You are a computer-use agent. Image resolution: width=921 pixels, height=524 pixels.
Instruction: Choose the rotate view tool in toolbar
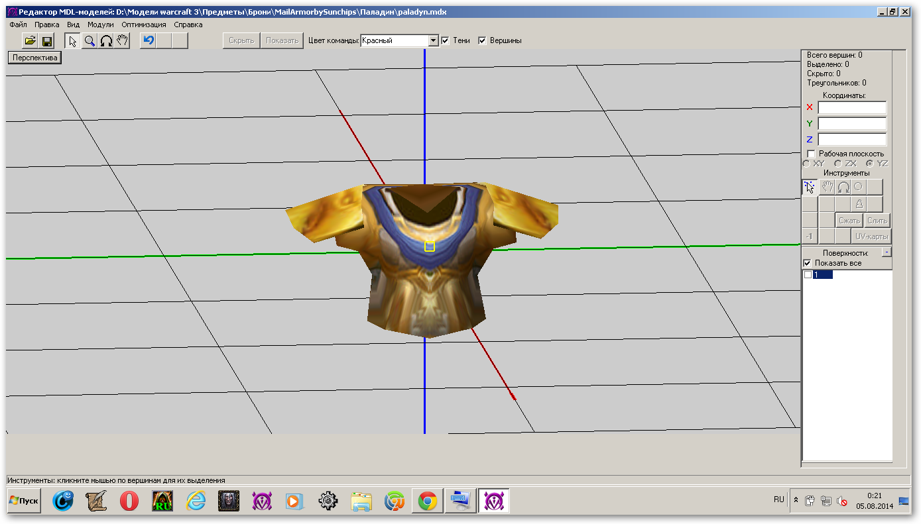[105, 41]
